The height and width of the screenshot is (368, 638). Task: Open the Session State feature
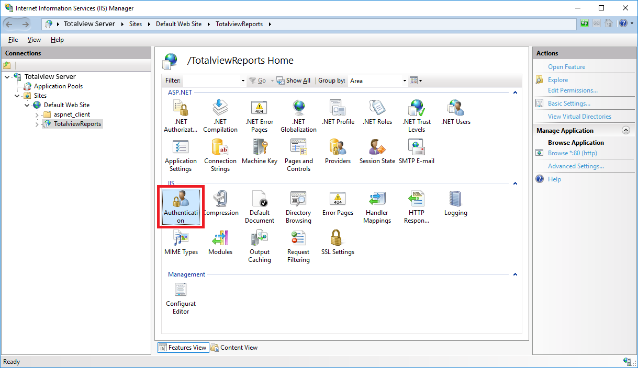click(x=377, y=152)
